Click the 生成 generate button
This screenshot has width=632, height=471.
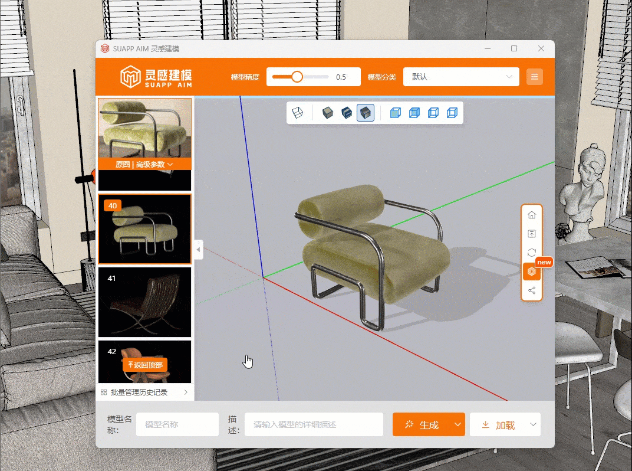tap(422, 424)
